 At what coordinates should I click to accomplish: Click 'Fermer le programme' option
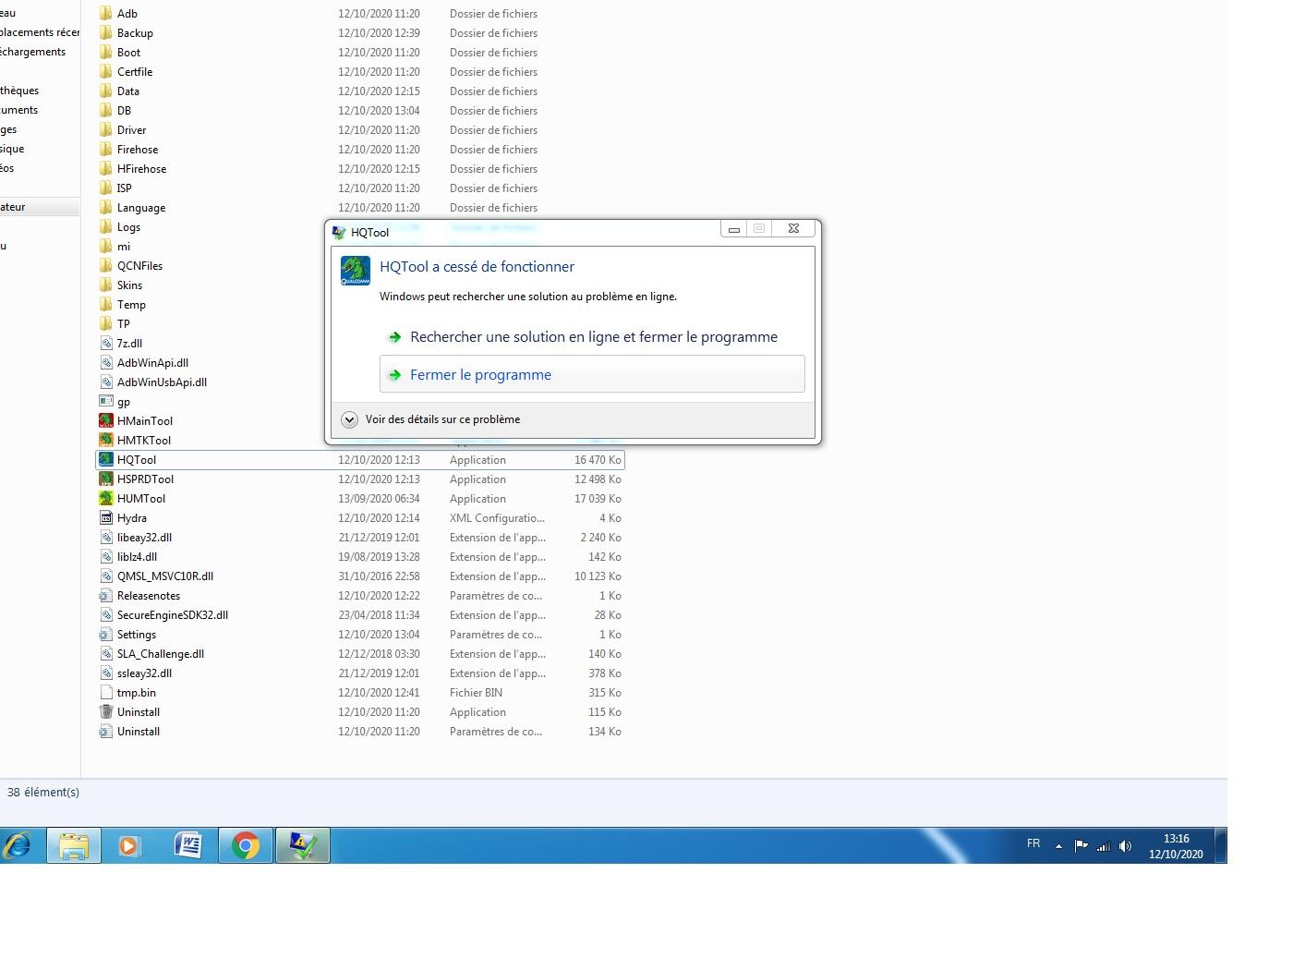pos(480,375)
